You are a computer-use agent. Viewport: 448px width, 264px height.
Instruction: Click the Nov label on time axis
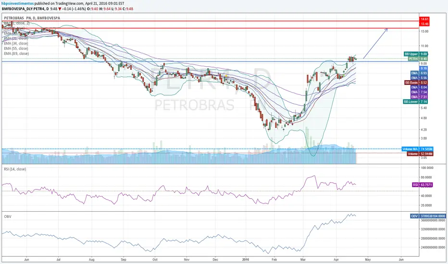coord(187,260)
